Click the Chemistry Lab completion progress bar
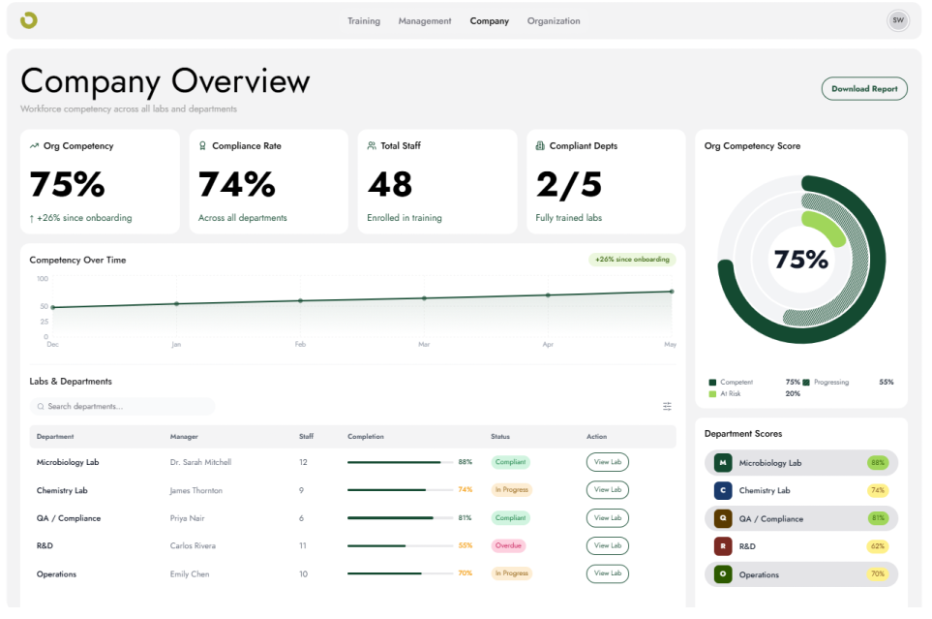Viewport: 932px width, 619px height. pyautogui.click(x=400, y=490)
